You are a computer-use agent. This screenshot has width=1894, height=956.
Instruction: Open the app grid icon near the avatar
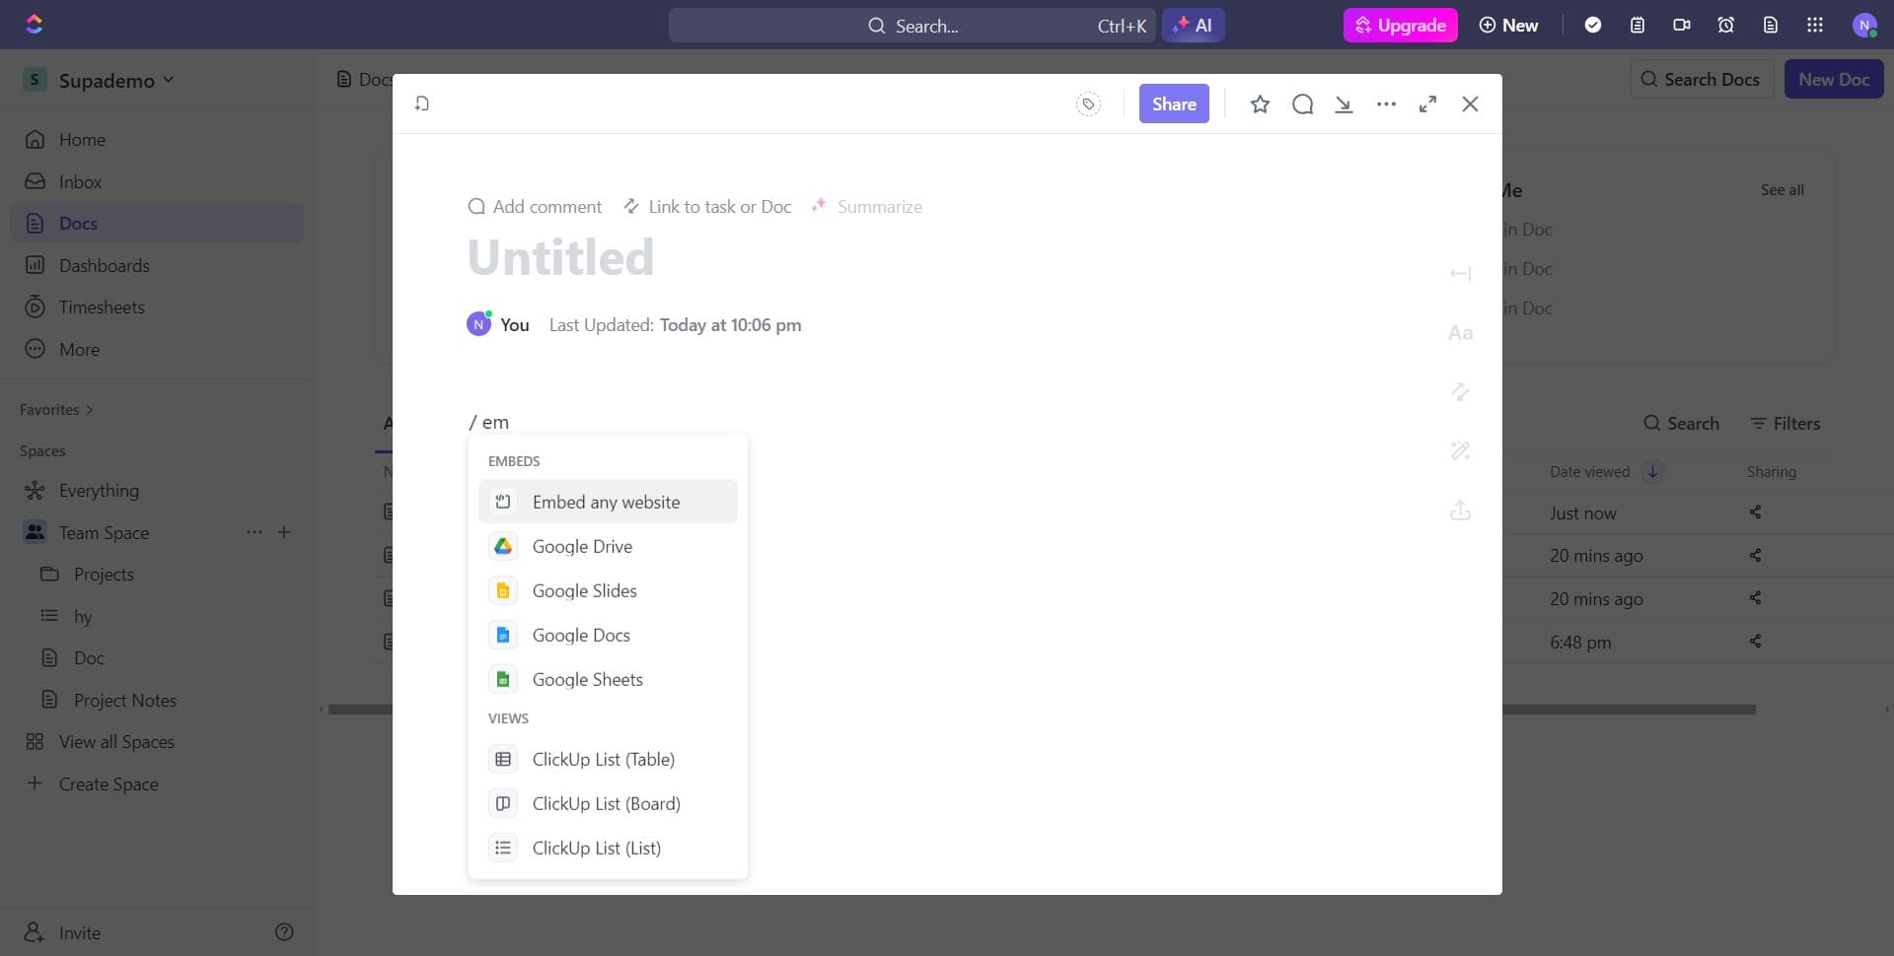pos(1814,25)
